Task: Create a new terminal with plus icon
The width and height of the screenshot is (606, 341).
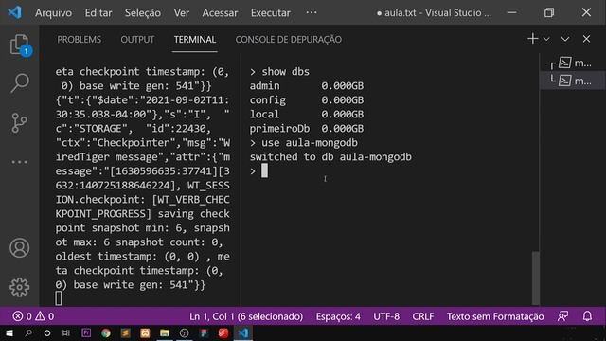Action: click(x=532, y=39)
